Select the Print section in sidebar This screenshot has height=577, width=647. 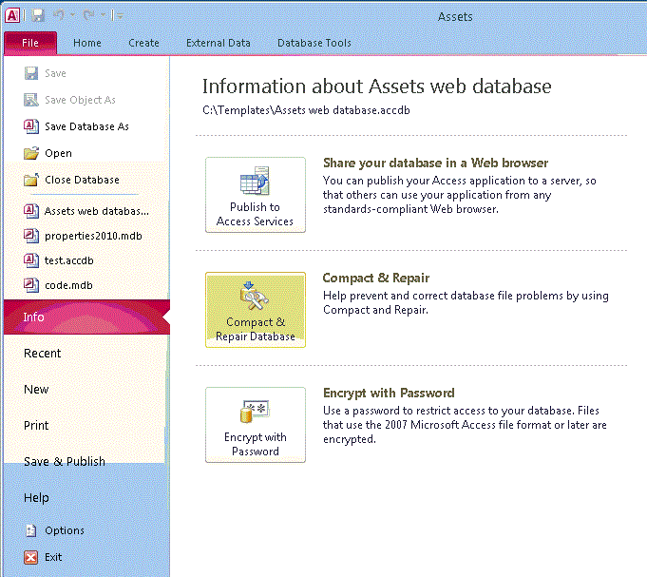click(x=36, y=425)
